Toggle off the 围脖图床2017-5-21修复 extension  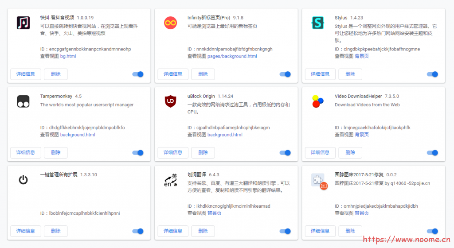coord(433,231)
